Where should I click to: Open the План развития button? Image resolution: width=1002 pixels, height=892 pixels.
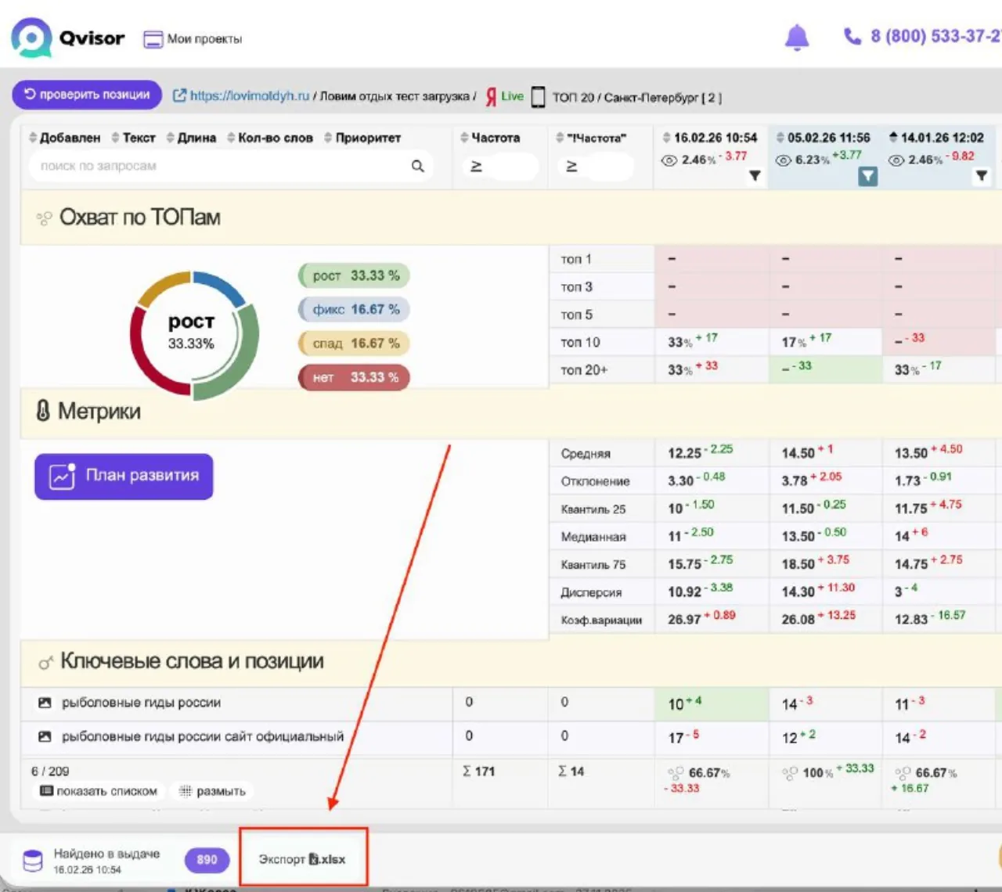click(124, 477)
